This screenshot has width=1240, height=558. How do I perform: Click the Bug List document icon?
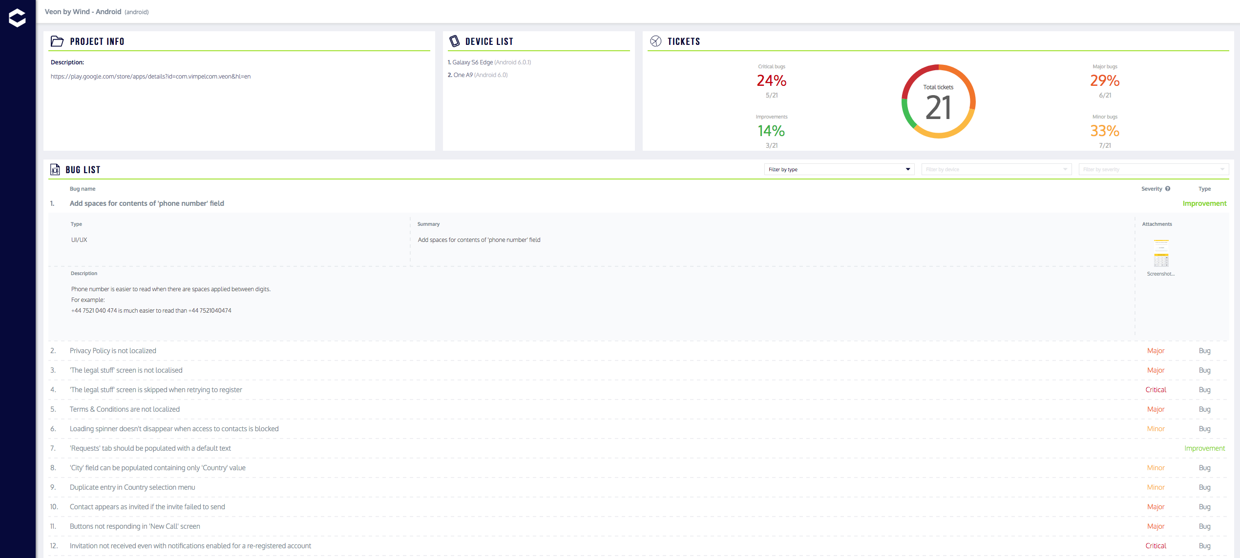pyautogui.click(x=55, y=170)
